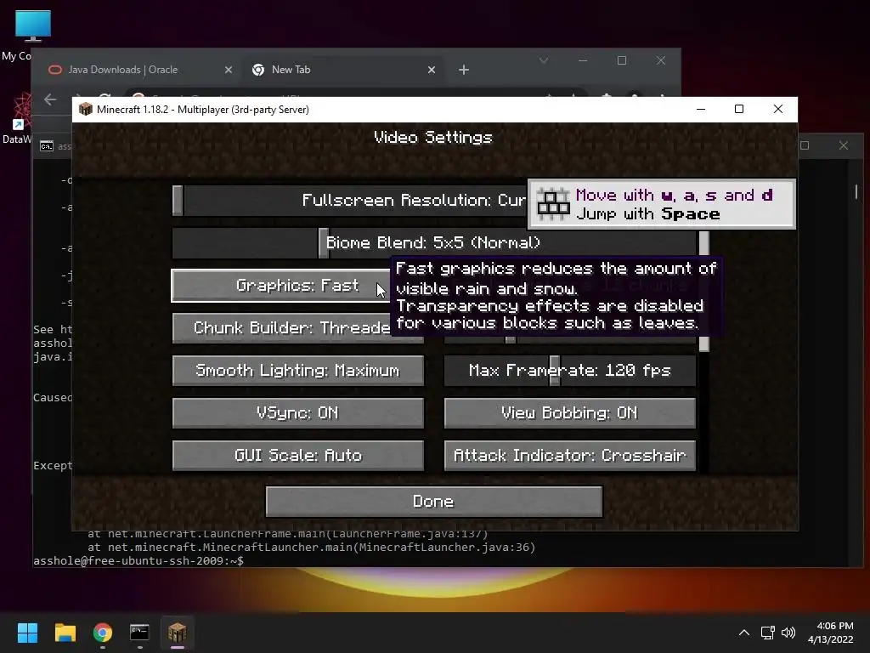
Task: Open File Explorer from the taskbar
Action: coord(65,633)
